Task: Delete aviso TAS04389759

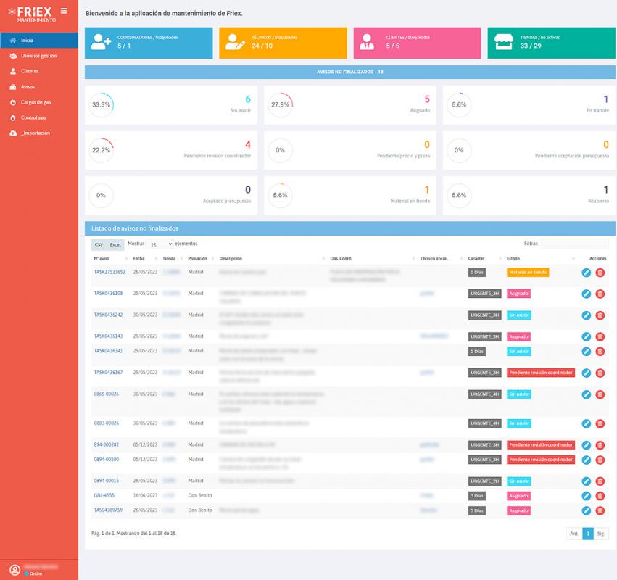Action: coord(600,510)
